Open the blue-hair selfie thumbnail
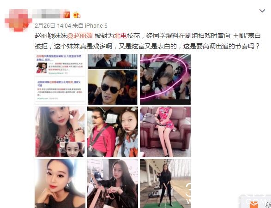This screenshot has width=271, height=208. pyautogui.click(x=60, y=184)
